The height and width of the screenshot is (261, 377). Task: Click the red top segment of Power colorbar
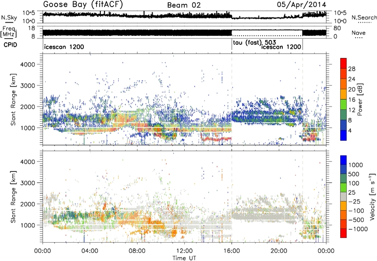[x=344, y=64]
